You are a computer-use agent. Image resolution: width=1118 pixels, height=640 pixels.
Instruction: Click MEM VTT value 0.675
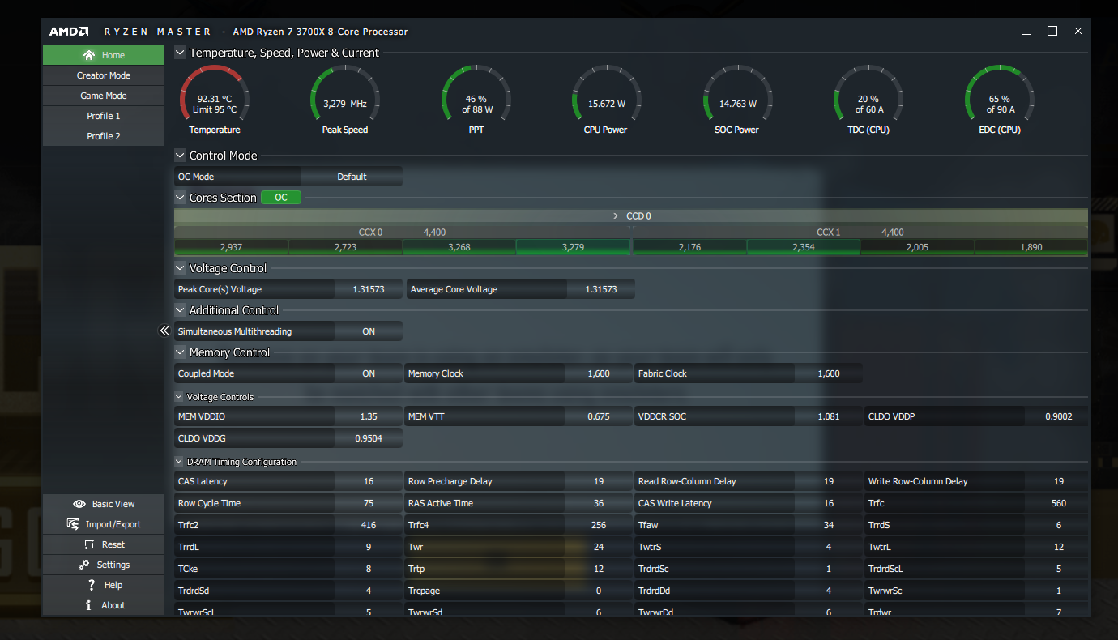coord(599,416)
